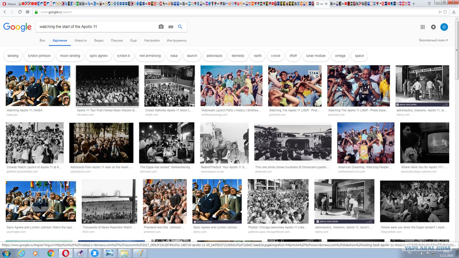
Task: Open the Moonwalk Launch Party image
Action: click(x=231, y=86)
